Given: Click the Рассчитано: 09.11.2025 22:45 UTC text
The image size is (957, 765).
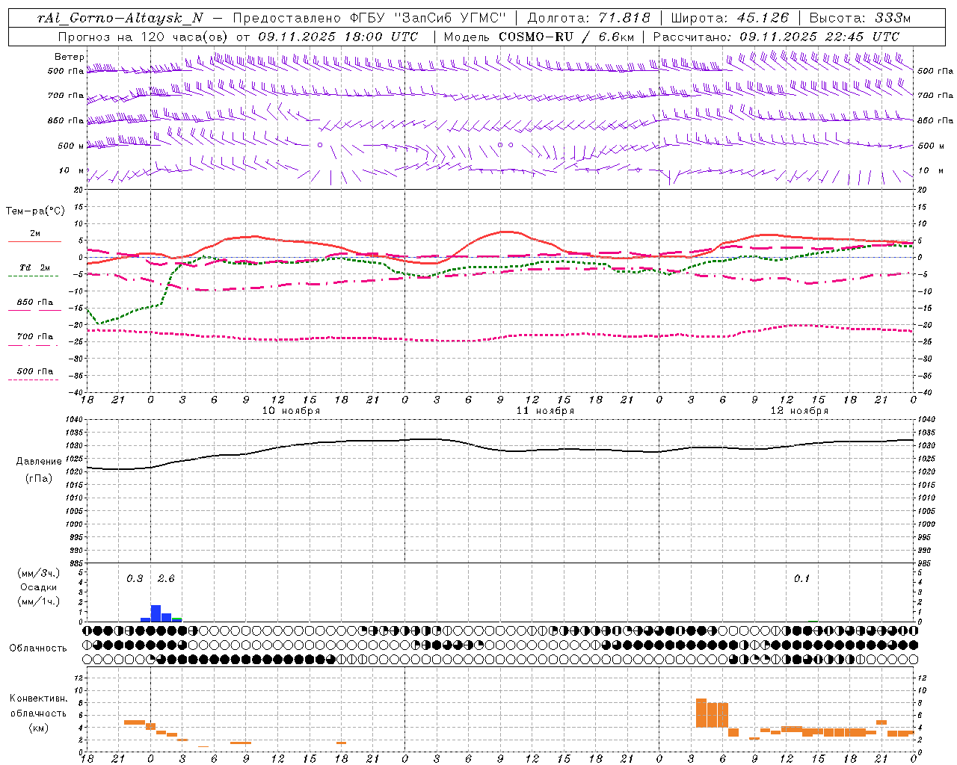Looking at the screenshot, I should pos(776,37).
